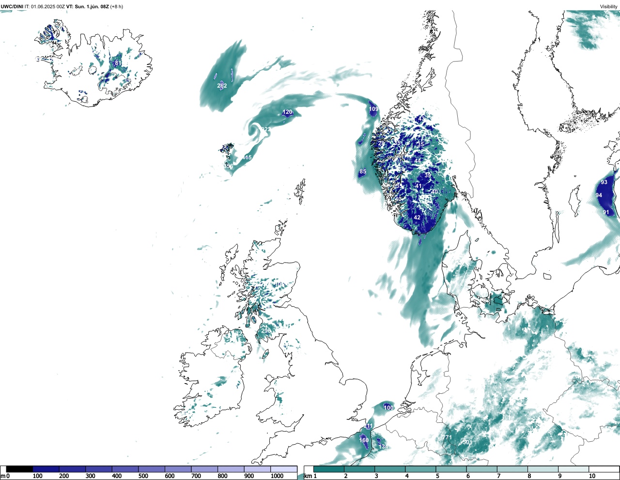Click the darkest teal 1–2 km swatch
Screen dimensions: 620x480
pos(329,469)
